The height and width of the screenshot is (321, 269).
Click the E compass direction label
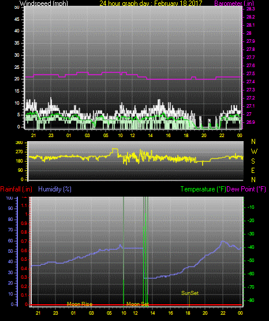[x=253, y=171]
